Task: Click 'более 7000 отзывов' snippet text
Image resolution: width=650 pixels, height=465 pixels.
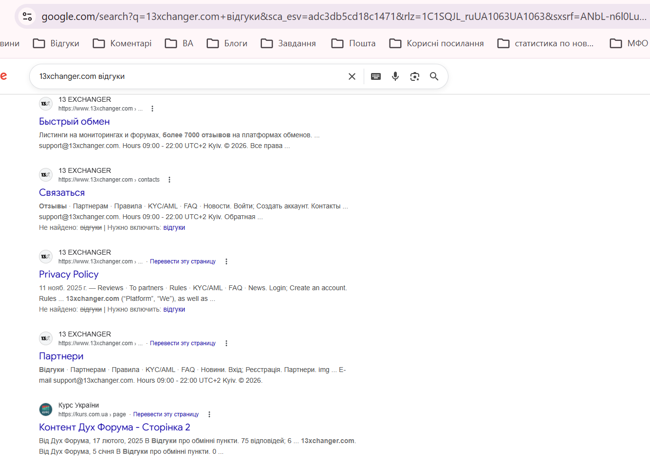Action: (196, 135)
